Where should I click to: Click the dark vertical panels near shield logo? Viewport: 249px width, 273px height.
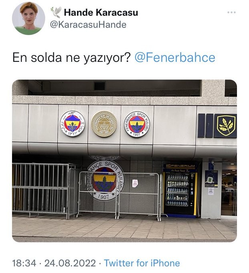[205, 126]
